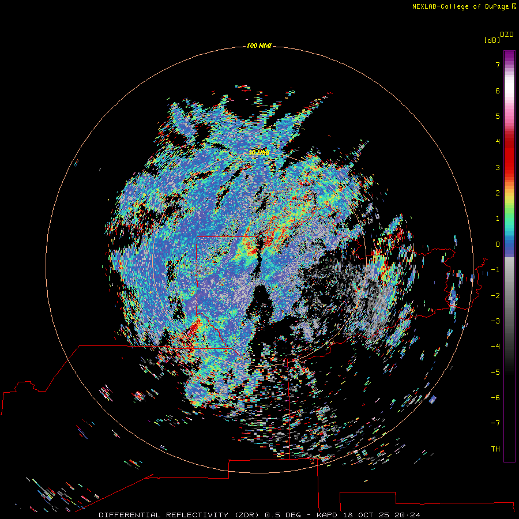
Task: Click the 20:24 timestamp
Action: pyautogui.click(x=408, y=515)
